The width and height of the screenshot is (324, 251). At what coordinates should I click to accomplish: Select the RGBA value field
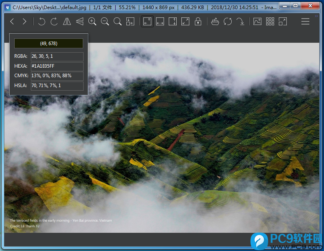[x=57, y=56]
